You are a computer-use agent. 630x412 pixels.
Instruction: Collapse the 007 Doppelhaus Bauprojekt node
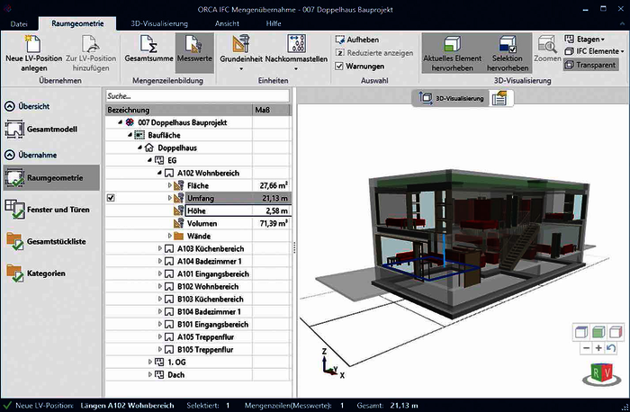(120, 122)
